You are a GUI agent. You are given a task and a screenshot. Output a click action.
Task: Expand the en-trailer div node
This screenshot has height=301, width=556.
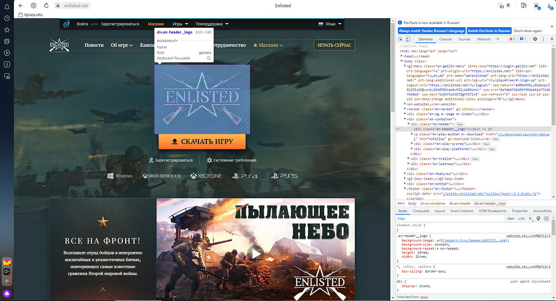coord(409,159)
